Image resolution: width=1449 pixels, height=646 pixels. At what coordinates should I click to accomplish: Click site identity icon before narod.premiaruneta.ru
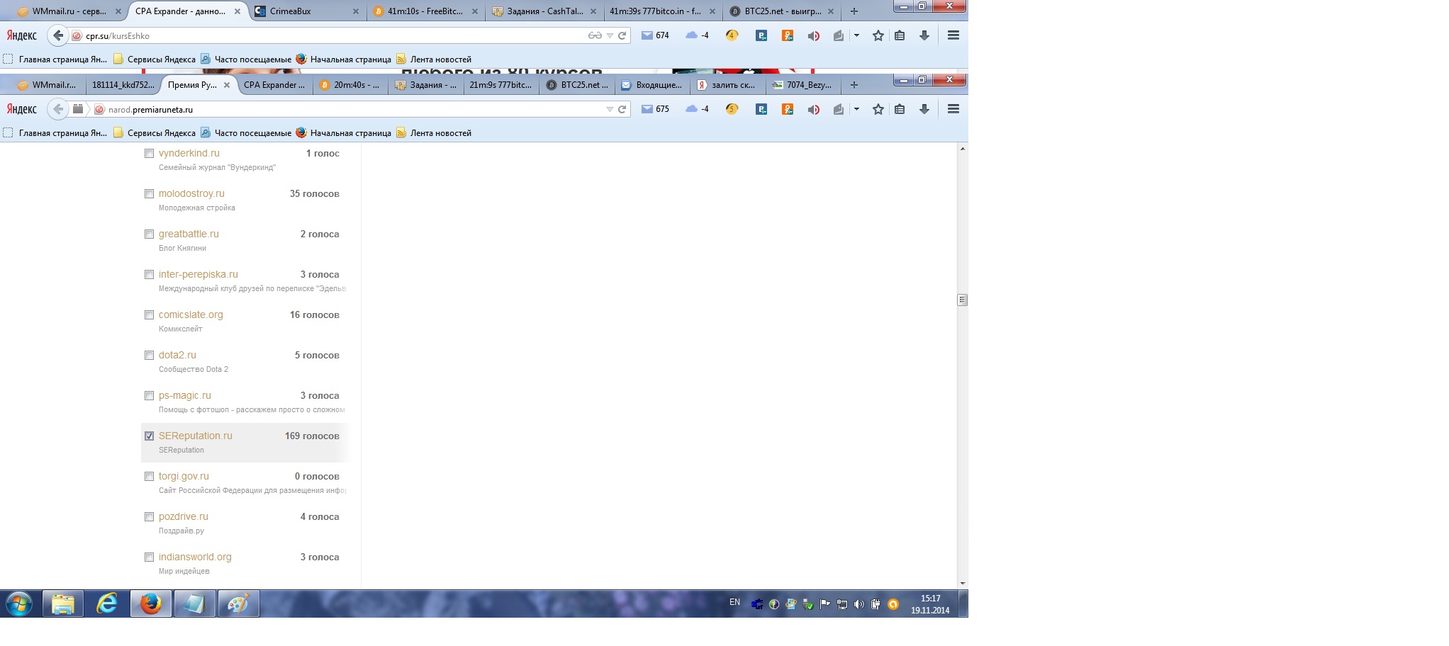(99, 110)
